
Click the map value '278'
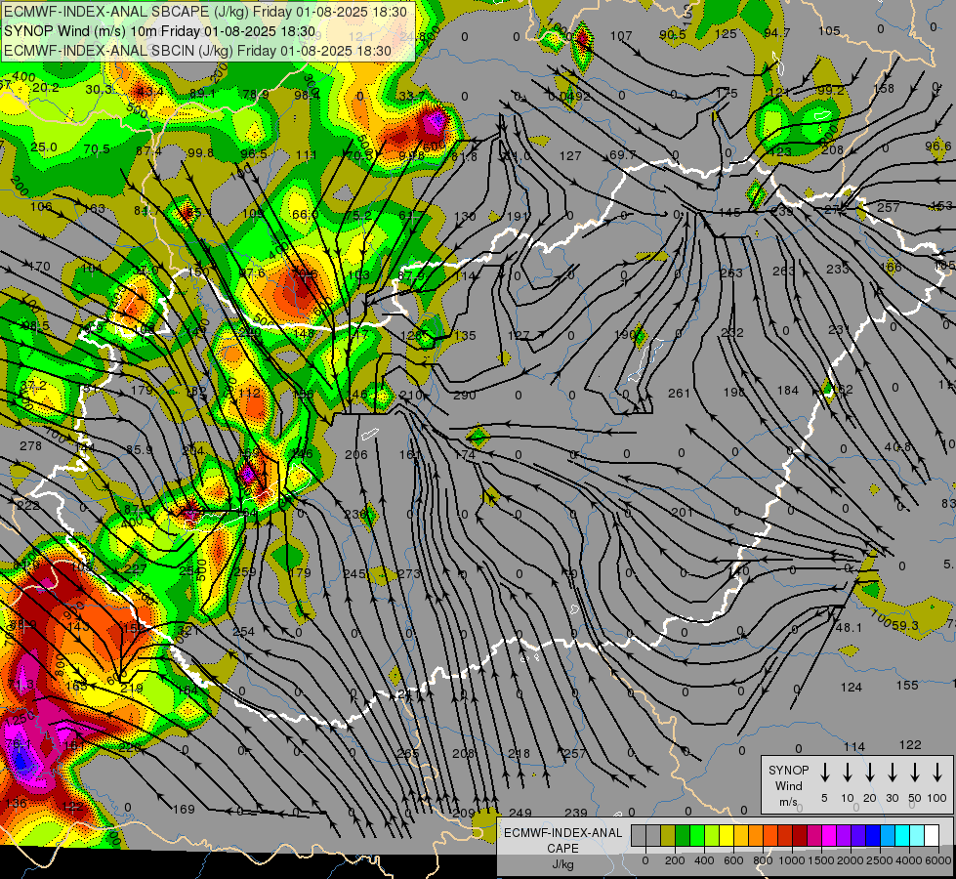(30, 446)
